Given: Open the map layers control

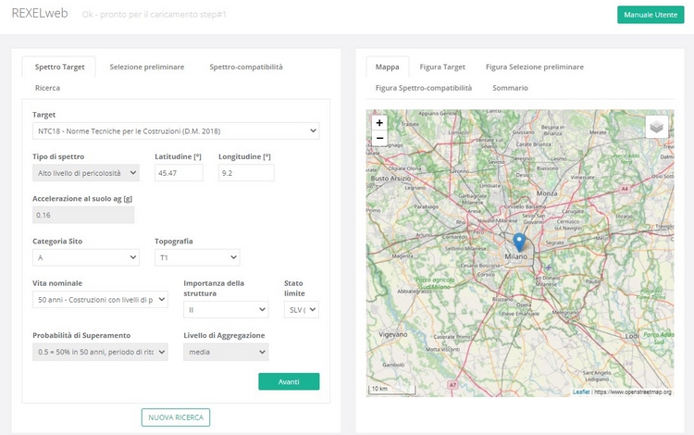Looking at the screenshot, I should (656, 127).
